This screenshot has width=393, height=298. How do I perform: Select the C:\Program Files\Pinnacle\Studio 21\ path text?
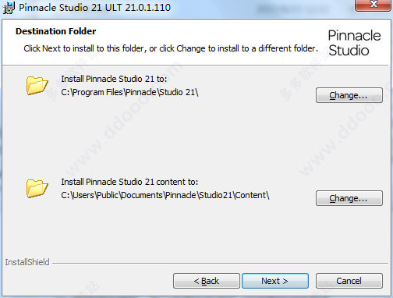coord(129,92)
